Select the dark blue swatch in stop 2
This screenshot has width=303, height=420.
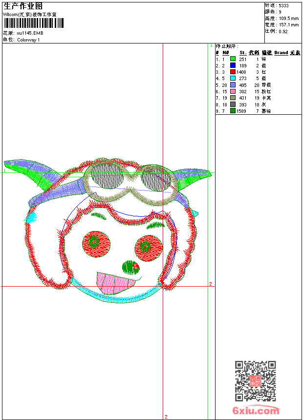pos(233,65)
